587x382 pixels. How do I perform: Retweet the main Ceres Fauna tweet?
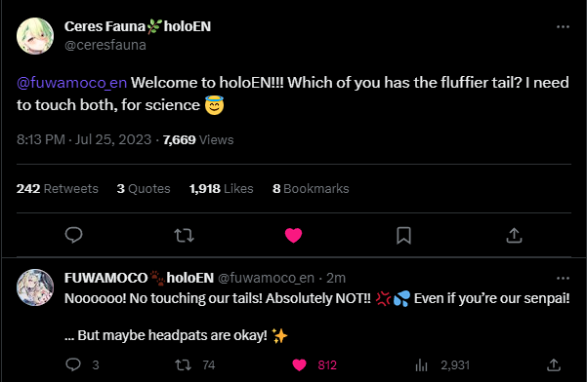[x=185, y=236]
